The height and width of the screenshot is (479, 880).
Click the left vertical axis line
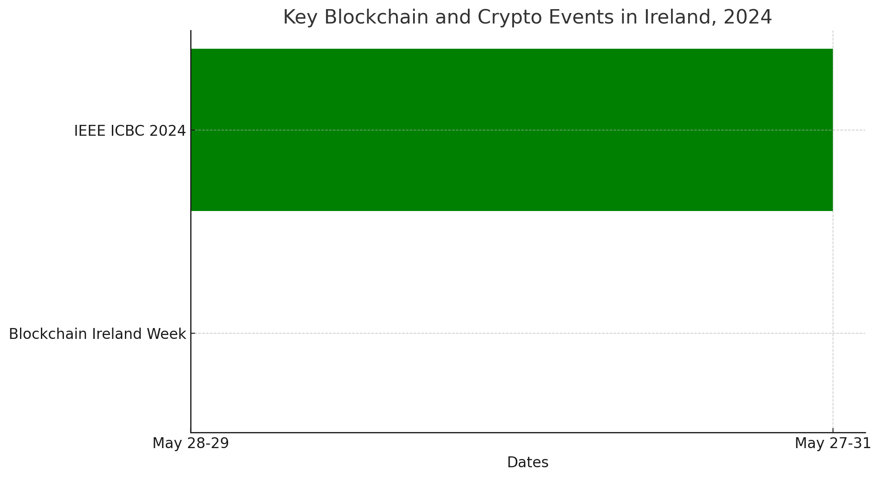[x=191, y=231]
